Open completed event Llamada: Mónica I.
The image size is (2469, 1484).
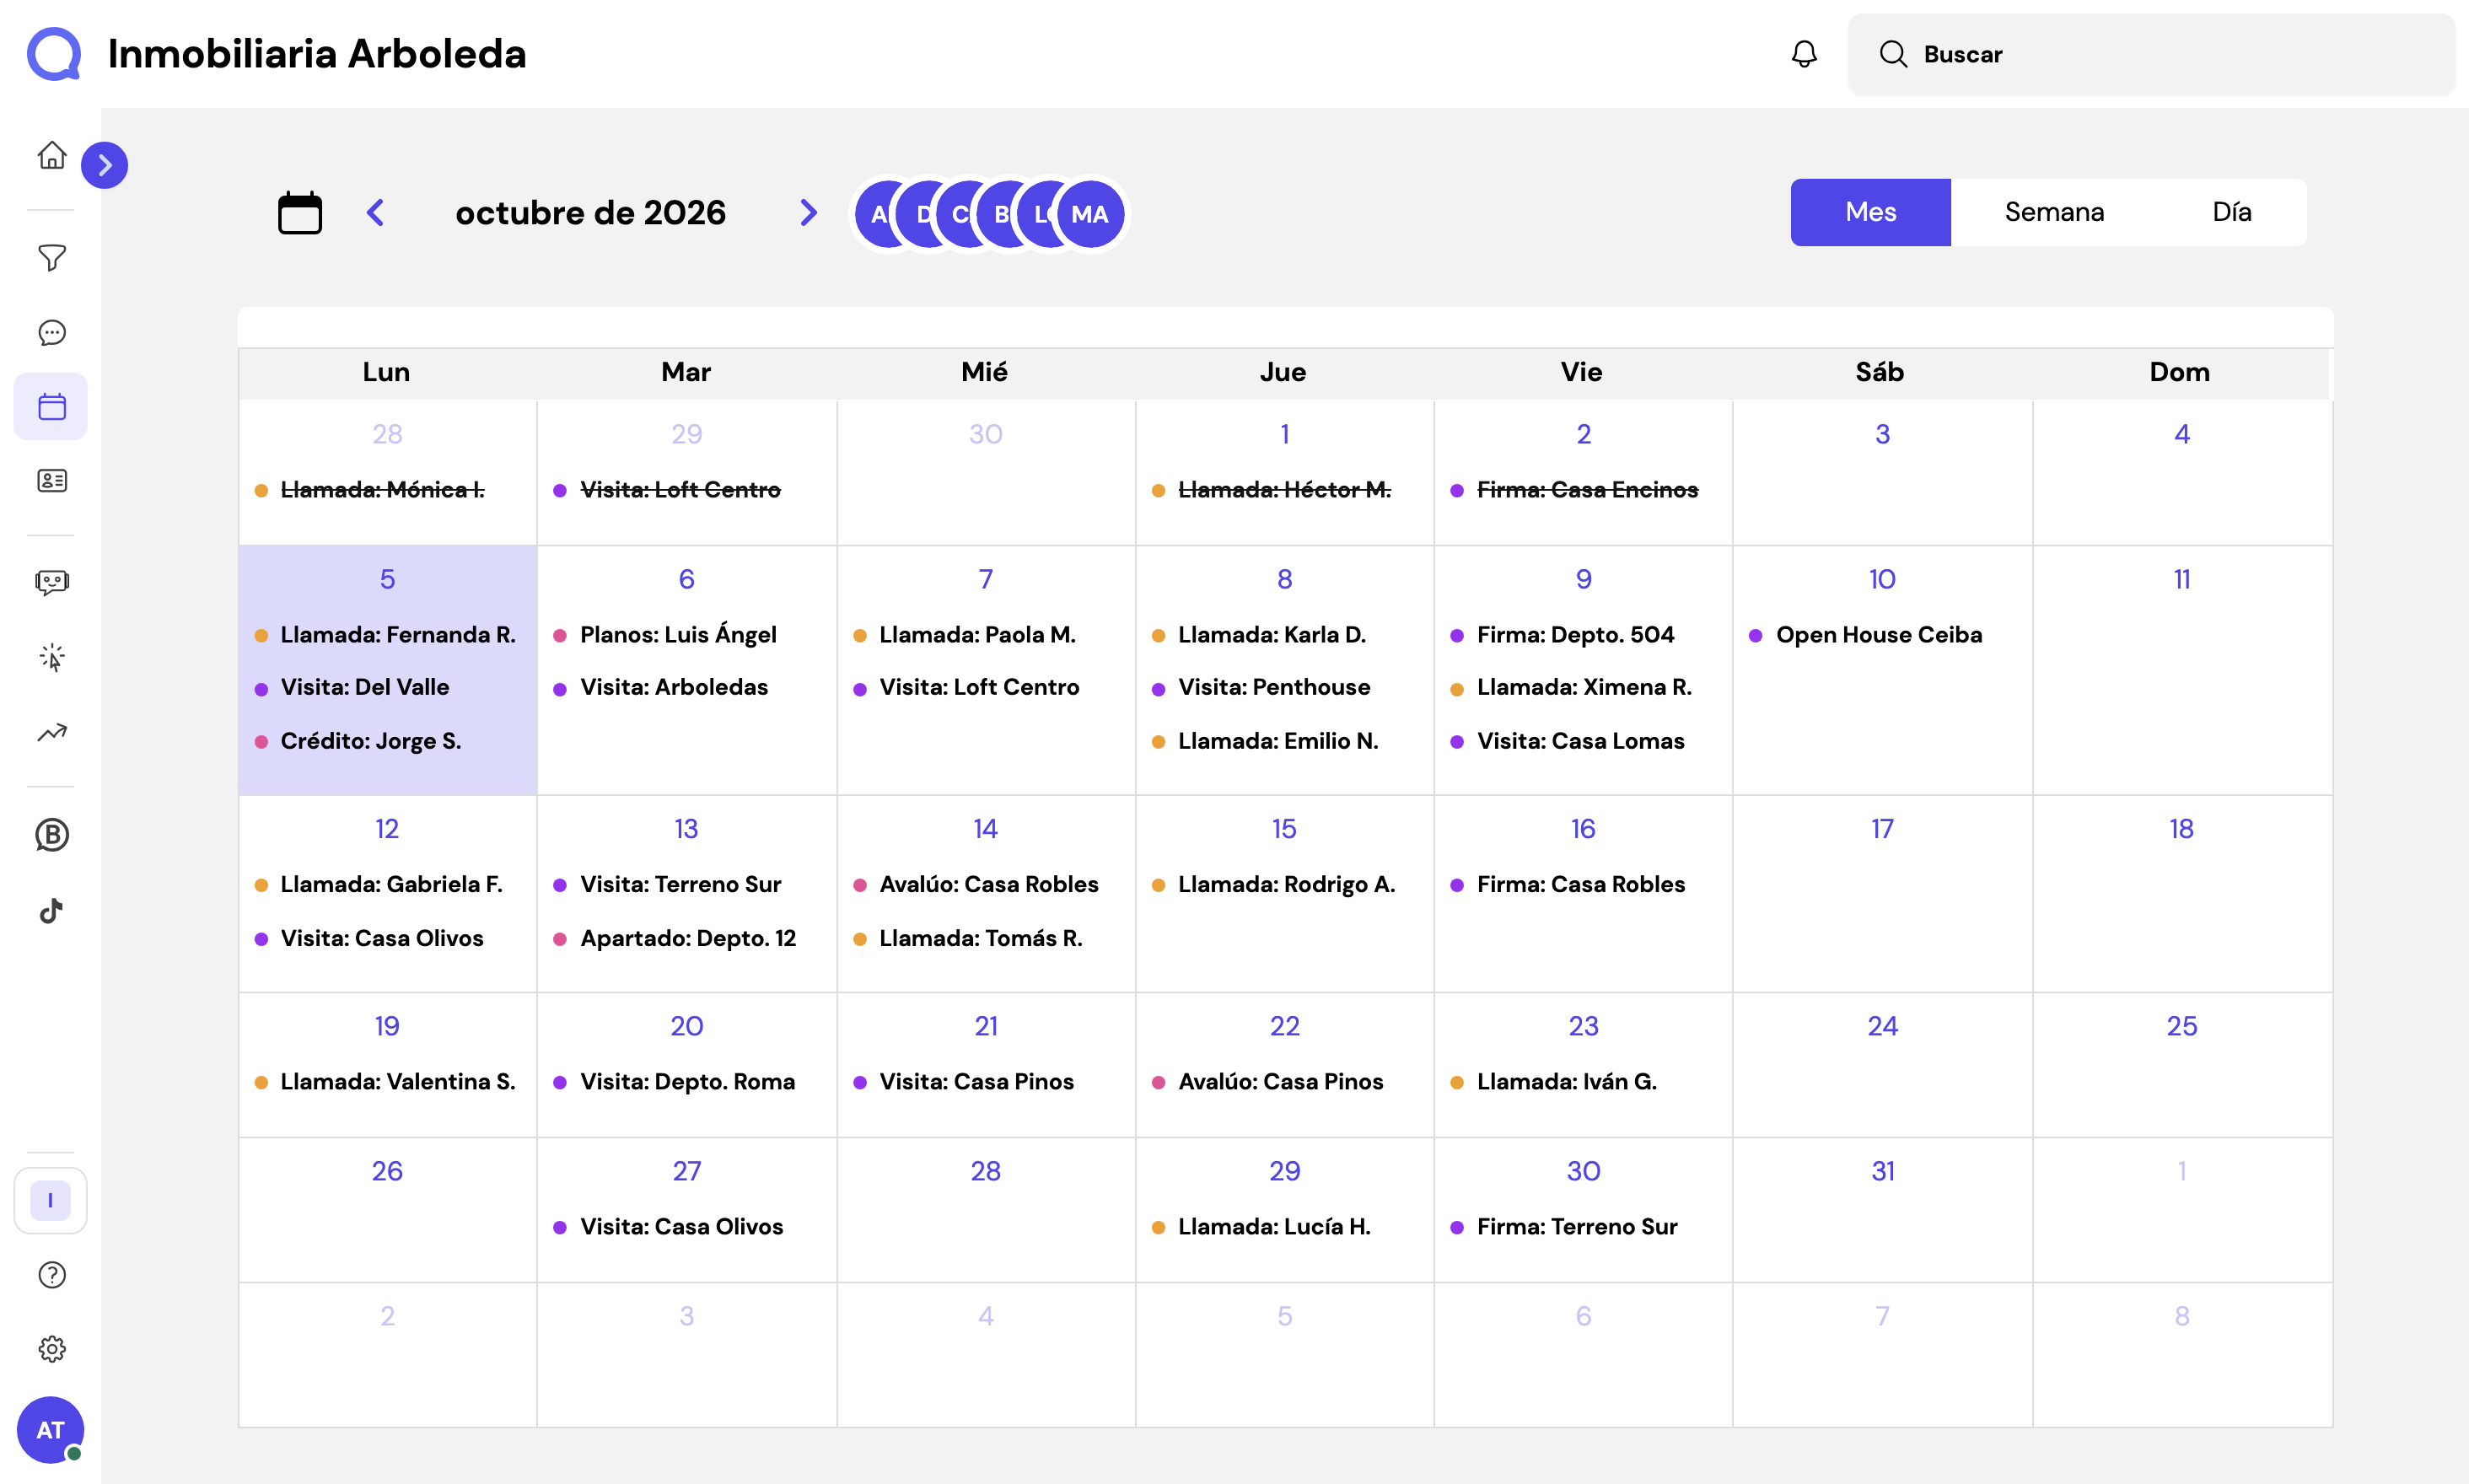(x=370, y=490)
